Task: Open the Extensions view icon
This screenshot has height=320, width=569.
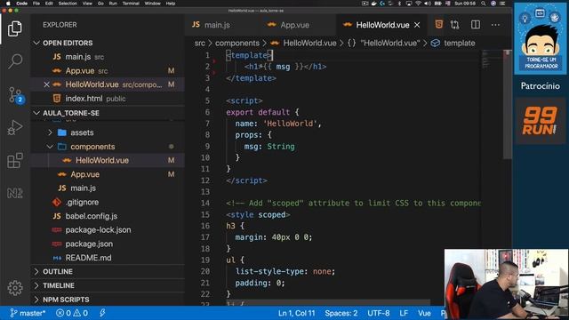Action: (x=15, y=160)
